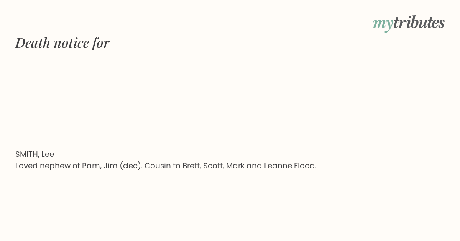460x241 pixels.
Task: Click the word "Death" in the heading
Action: [x=33, y=43]
